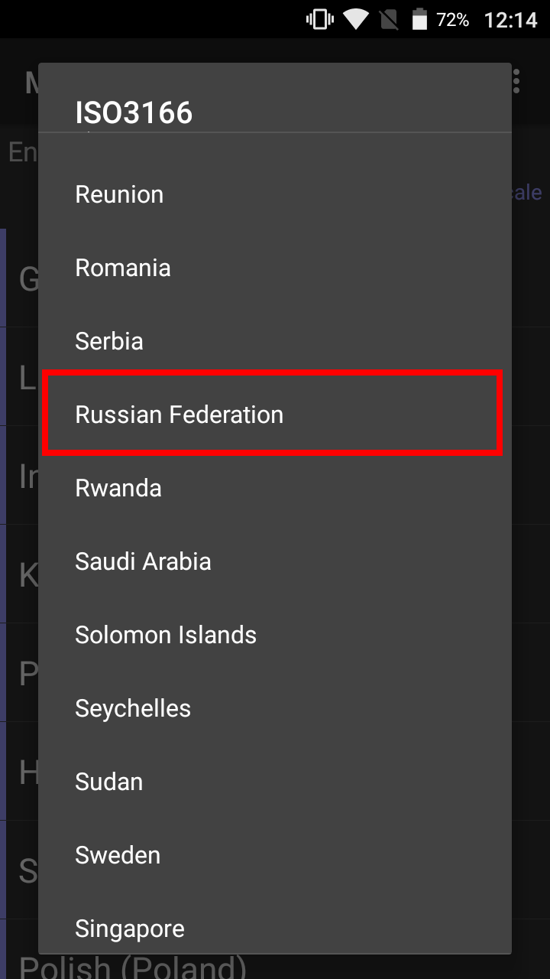Select the Russian Federation entry
Image resolution: width=550 pixels, height=979 pixels.
pos(275,415)
